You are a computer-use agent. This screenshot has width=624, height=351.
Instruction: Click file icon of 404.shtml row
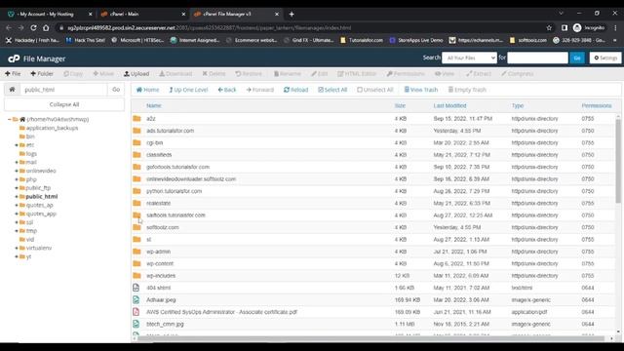[136, 288]
